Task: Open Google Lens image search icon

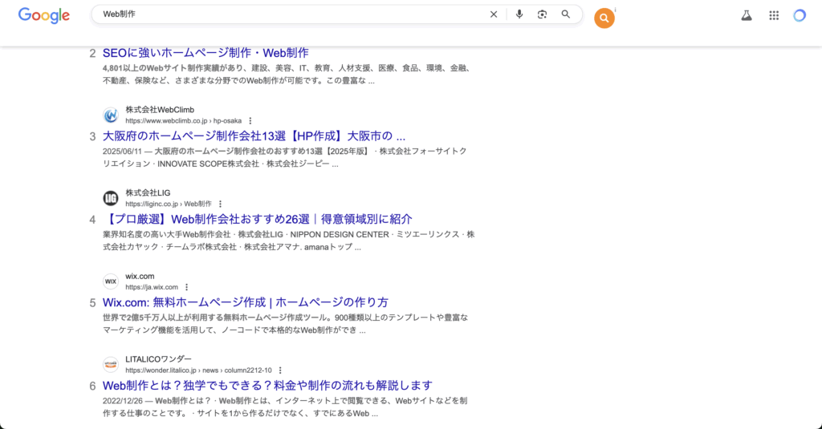Action: (542, 14)
